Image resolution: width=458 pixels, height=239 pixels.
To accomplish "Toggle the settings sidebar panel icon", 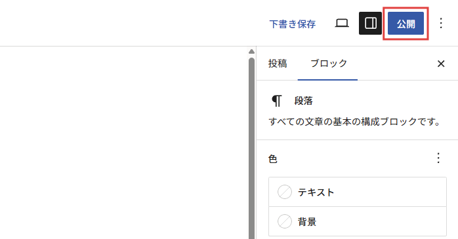I will click(370, 24).
